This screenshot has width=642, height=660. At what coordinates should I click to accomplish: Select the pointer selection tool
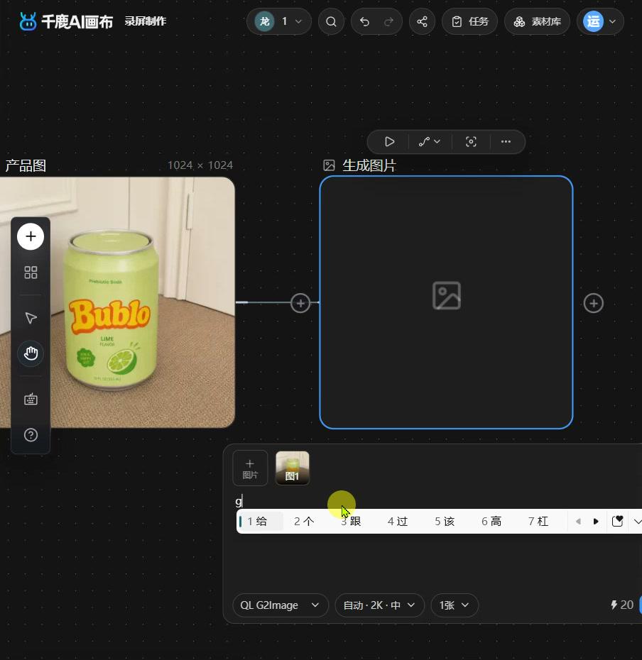coord(31,318)
